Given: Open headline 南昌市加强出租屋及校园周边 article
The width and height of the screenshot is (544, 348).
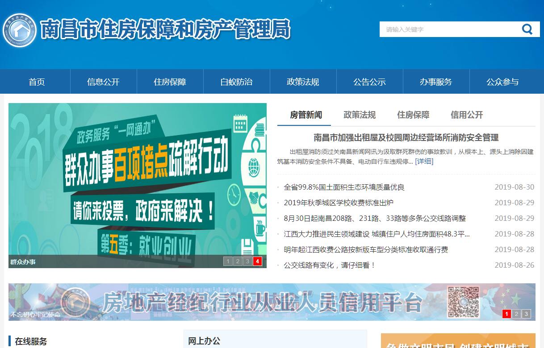Looking at the screenshot, I should pos(406,137).
